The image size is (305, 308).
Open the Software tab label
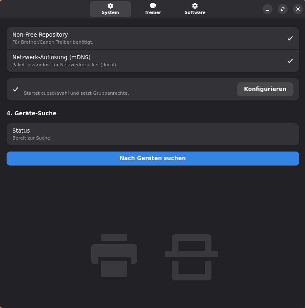pos(195,13)
